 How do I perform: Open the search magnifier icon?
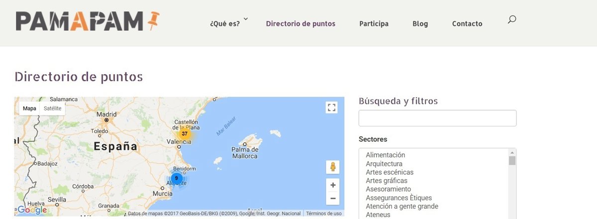pos(511,20)
